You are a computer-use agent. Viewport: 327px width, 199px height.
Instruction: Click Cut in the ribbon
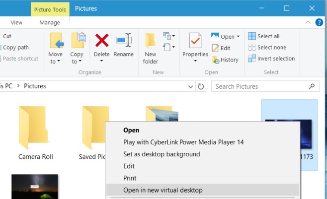7,36
